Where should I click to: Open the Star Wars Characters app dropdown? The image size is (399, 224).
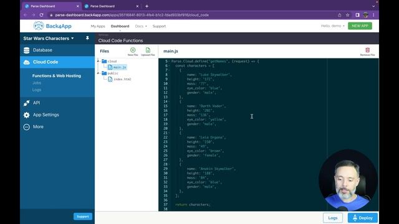point(49,39)
